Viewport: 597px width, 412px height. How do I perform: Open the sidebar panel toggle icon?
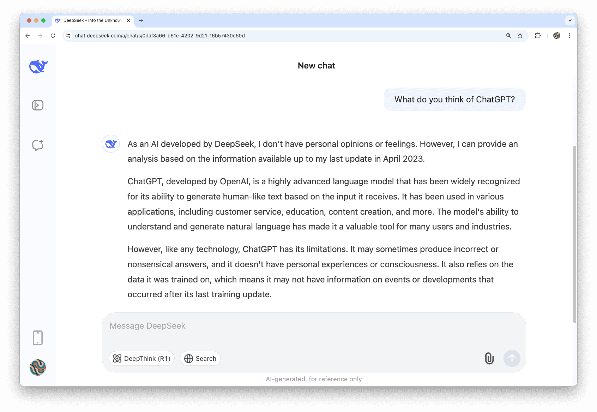pyautogui.click(x=38, y=105)
